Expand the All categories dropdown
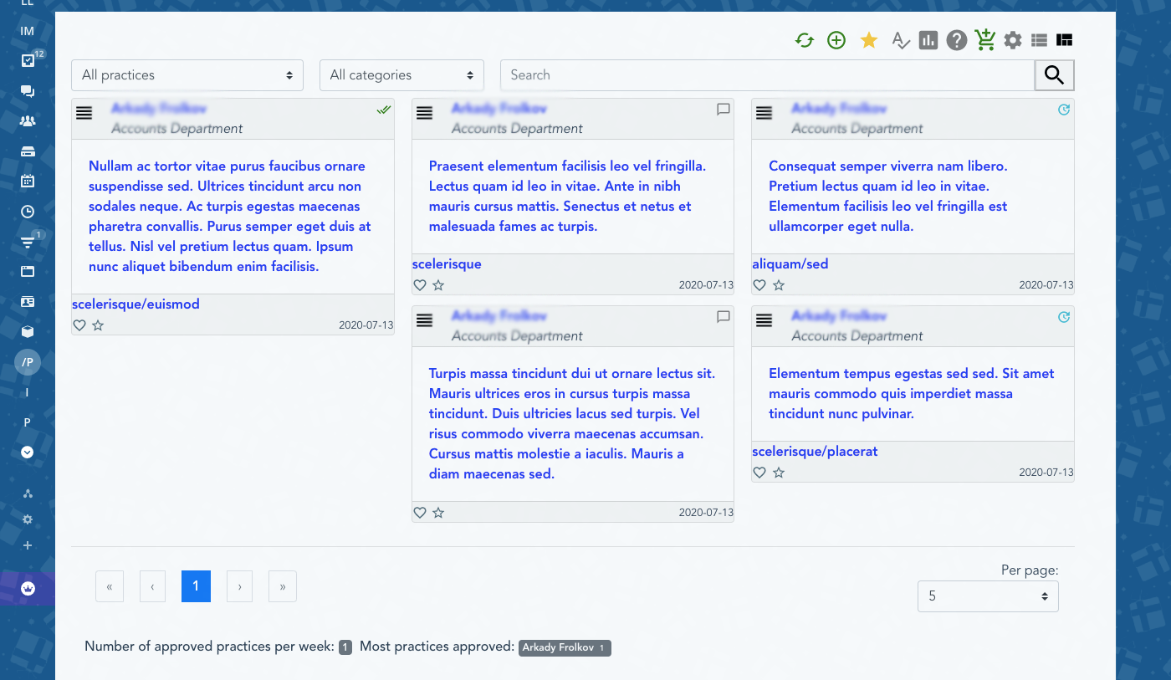Image resolution: width=1171 pixels, height=680 pixels. pyautogui.click(x=401, y=75)
